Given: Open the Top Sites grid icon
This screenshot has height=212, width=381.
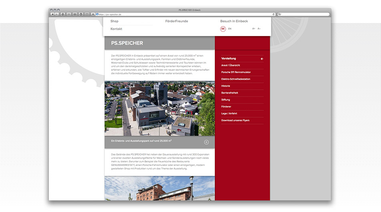Looking at the screenshot, I should tap(69, 14).
